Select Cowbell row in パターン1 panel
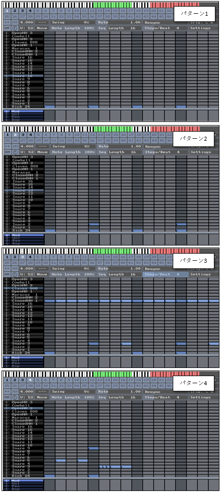Viewport: 221px width, 492px height. (x=23, y=36)
